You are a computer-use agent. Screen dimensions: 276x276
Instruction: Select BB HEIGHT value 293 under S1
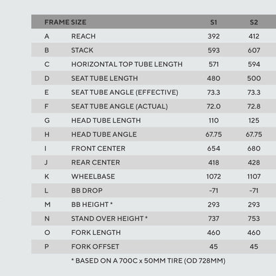(214, 204)
